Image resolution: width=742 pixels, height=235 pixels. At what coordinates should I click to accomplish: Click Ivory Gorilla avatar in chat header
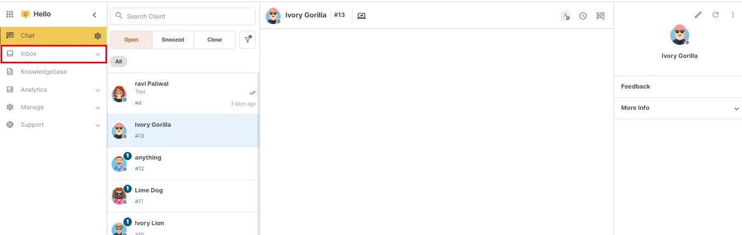(x=273, y=16)
